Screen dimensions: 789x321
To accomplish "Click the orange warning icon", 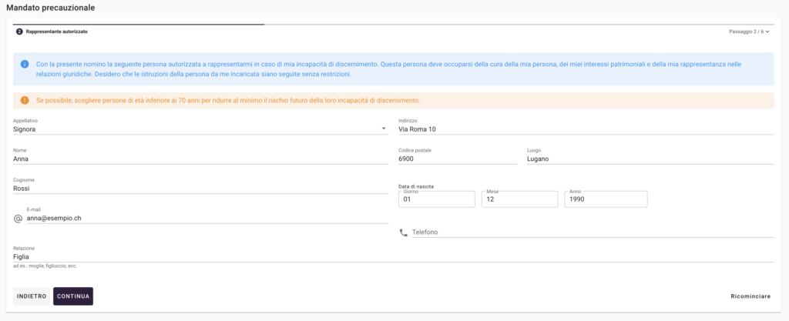I will [25, 101].
